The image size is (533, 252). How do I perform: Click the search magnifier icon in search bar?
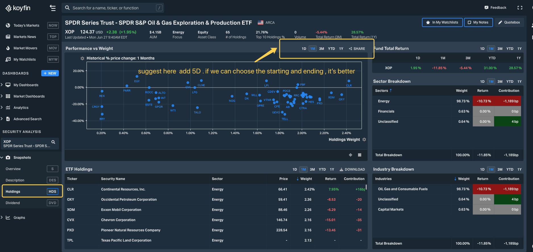pos(67,8)
